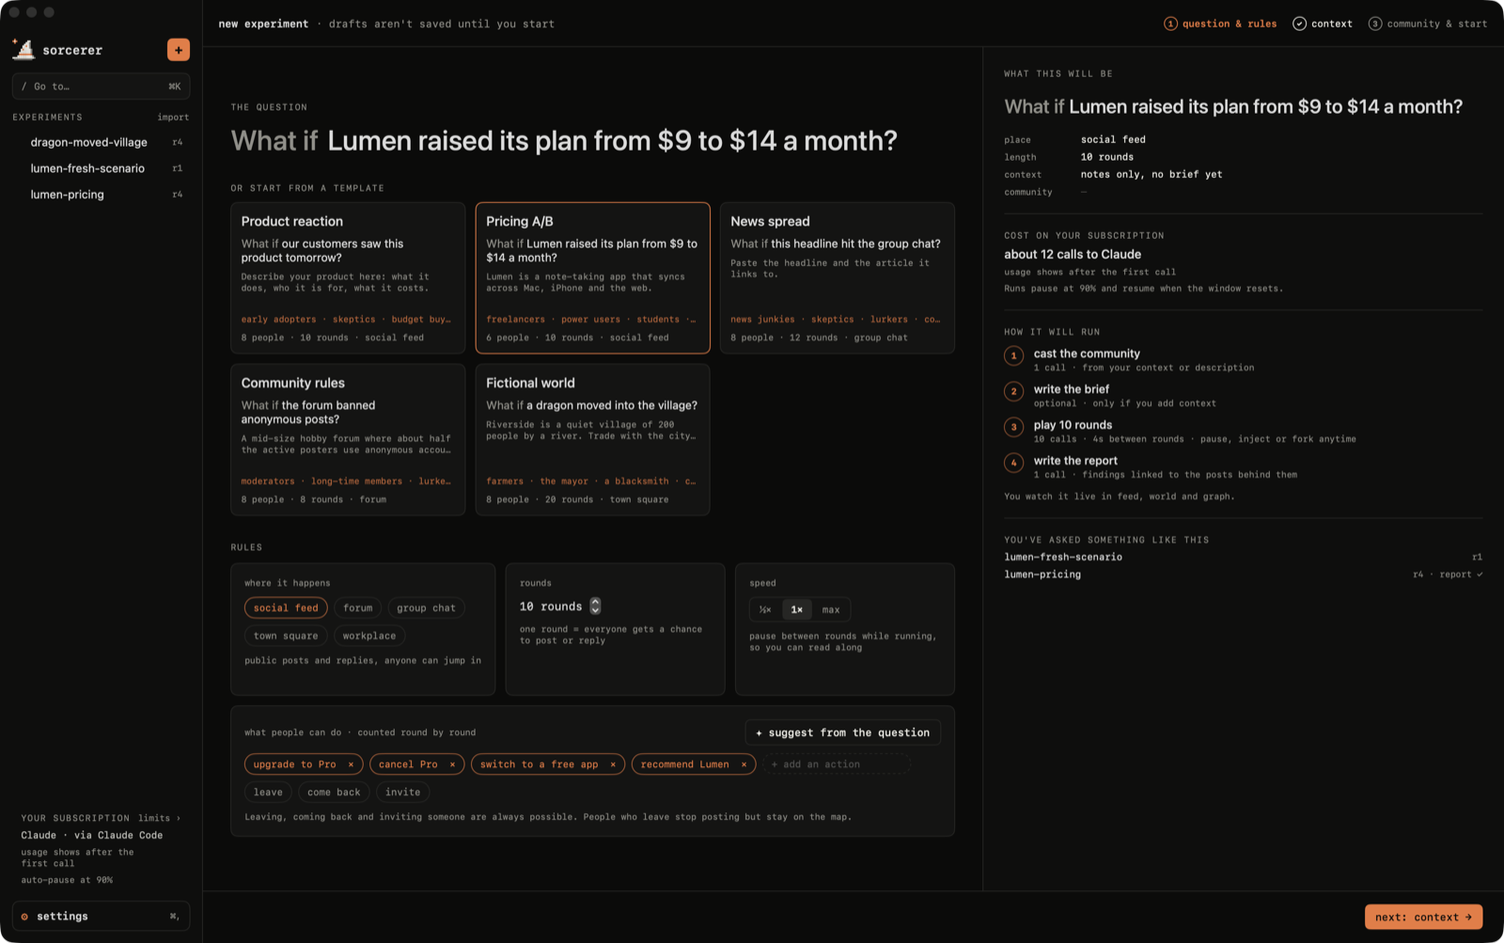This screenshot has height=943, width=1504.
Task: Open lumen-fresh-scenario in sidebar
Action: (101, 168)
